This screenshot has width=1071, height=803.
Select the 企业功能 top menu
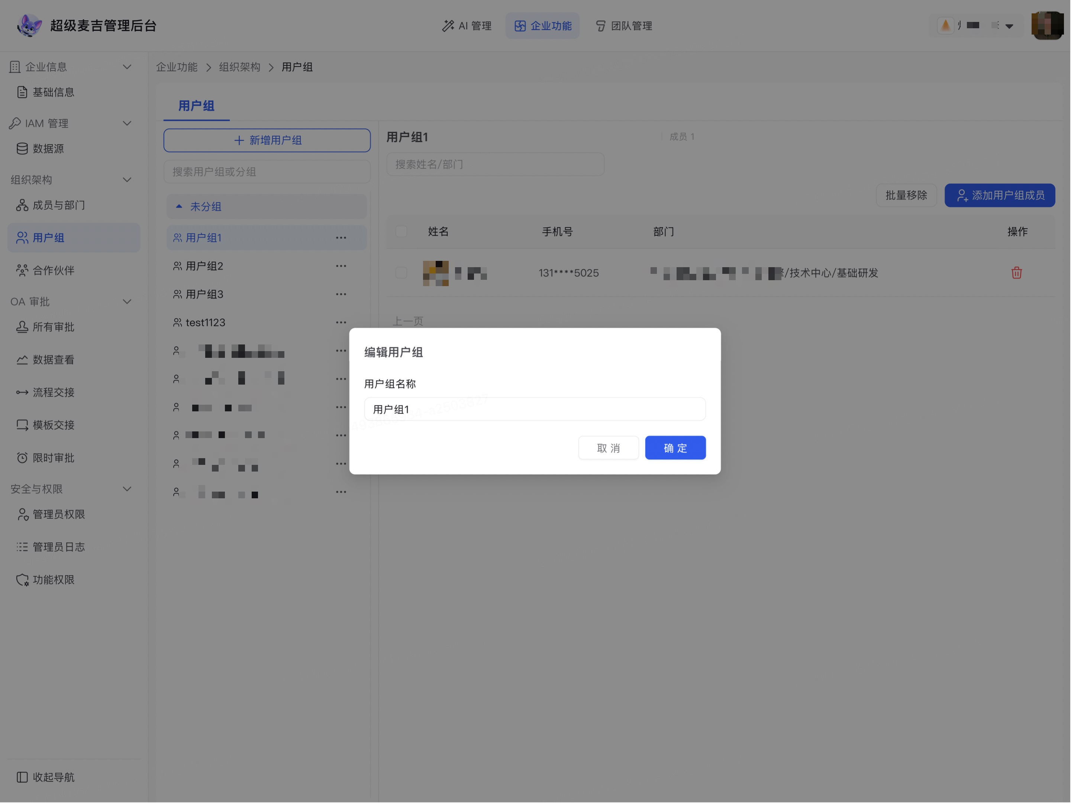(x=542, y=26)
